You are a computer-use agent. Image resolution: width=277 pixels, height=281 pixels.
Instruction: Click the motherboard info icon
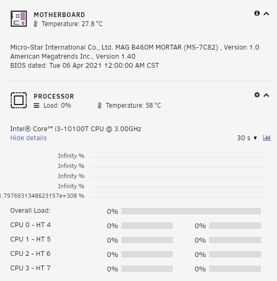click(257, 13)
